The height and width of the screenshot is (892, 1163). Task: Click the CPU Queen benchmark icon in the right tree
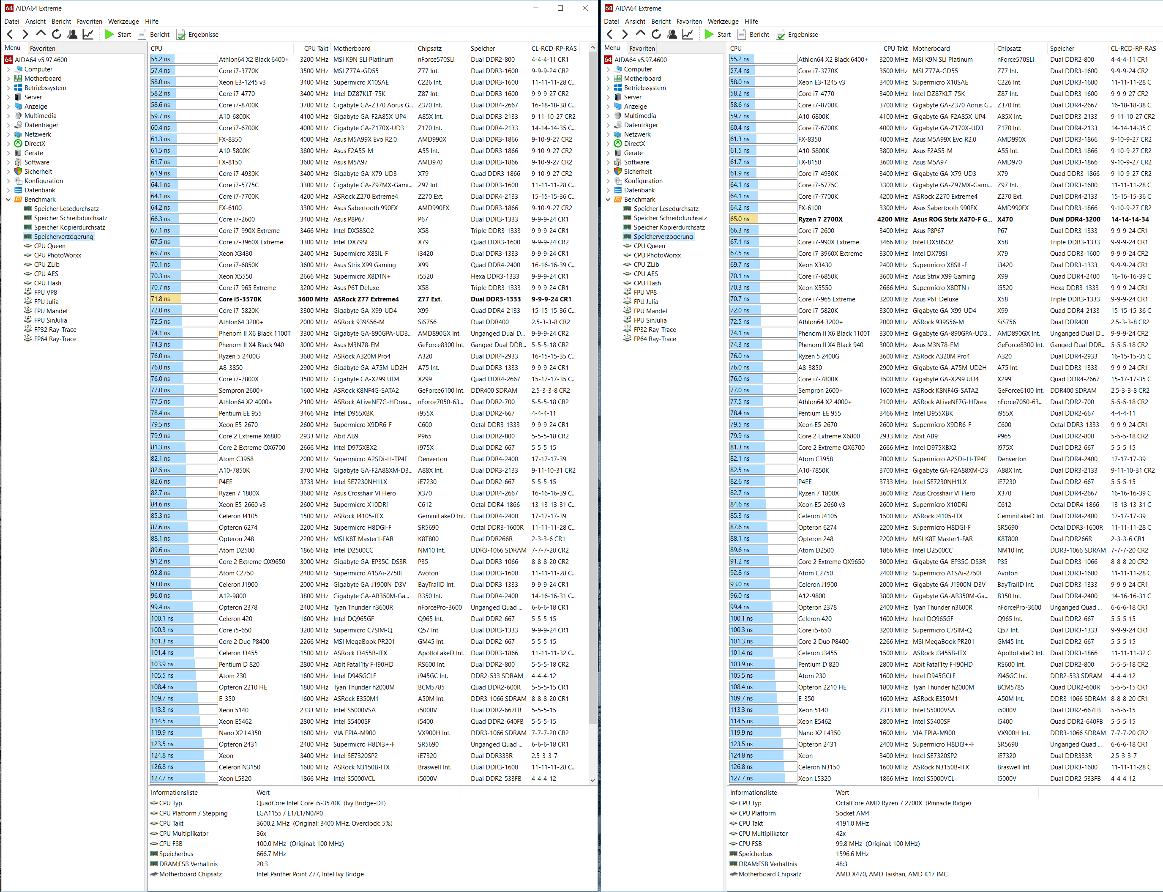(628, 246)
